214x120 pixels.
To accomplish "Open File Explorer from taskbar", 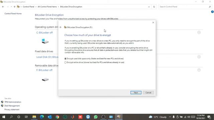I will (x=34, y=117).
